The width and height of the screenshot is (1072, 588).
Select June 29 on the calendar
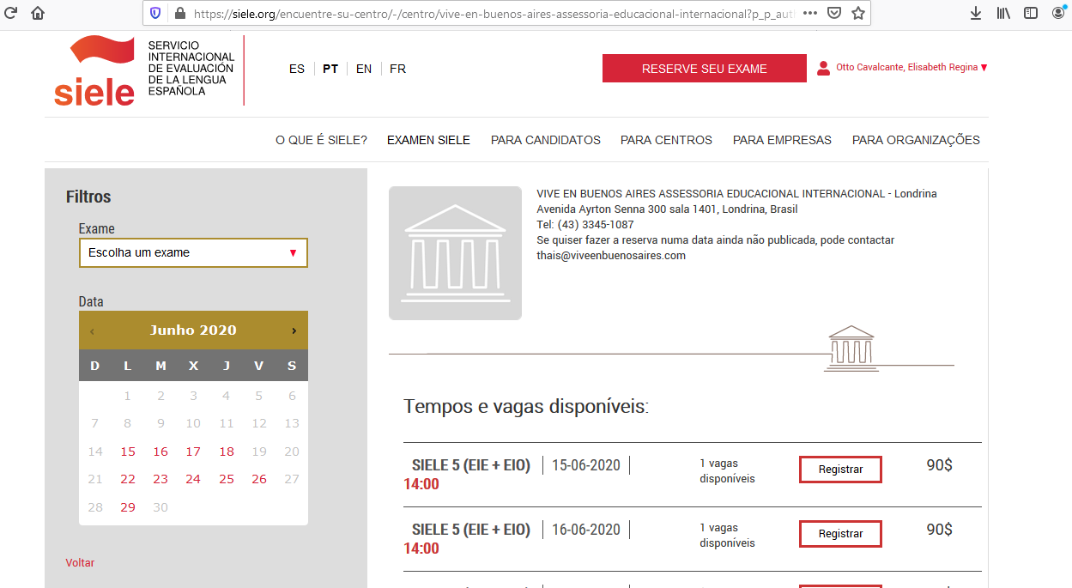tap(128, 507)
